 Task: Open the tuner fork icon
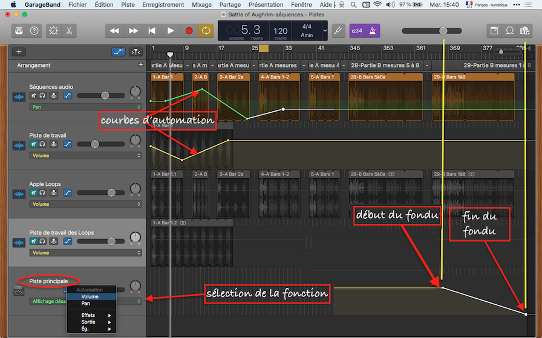[338, 31]
